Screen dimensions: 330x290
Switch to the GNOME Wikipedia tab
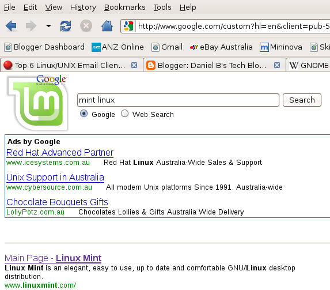308,65
